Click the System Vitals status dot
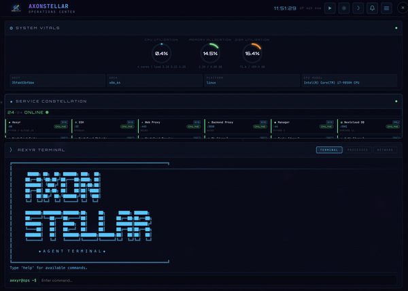This screenshot has width=408, height=291. (x=396, y=28)
